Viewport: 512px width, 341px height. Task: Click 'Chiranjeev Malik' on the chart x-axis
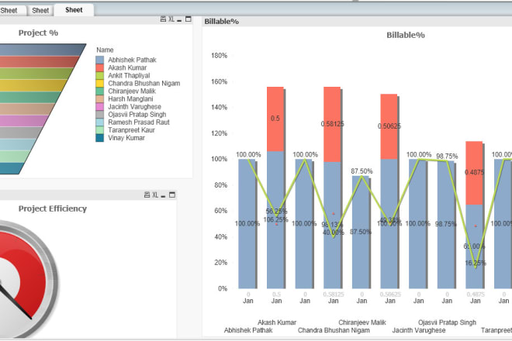tap(362, 322)
